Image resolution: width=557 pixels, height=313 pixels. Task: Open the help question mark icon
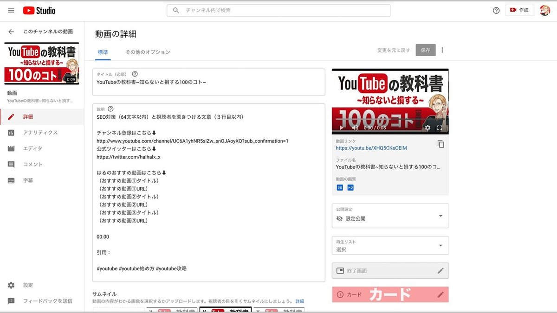(496, 10)
